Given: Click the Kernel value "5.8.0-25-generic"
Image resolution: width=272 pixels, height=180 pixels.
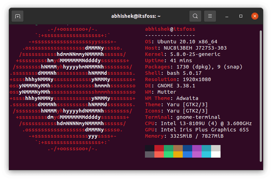Looking at the screenshot, I should pyautogui.click(x=195, y=54).
